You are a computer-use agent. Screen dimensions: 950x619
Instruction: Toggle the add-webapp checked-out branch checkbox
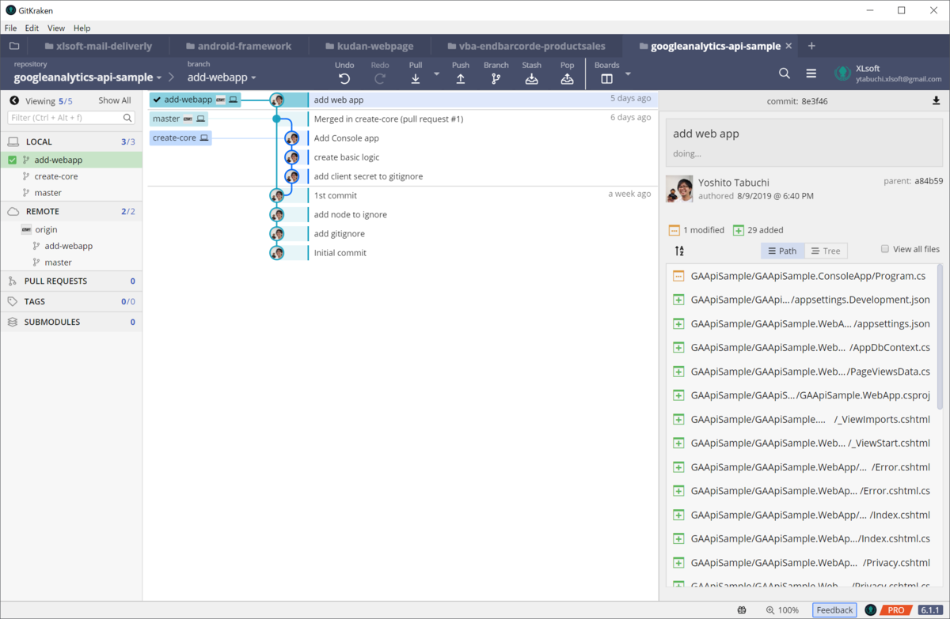[12, 160]
